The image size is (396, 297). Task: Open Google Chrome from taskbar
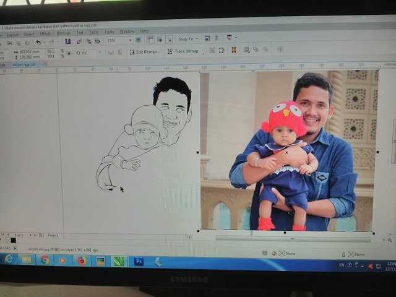(x=45, y=260)
